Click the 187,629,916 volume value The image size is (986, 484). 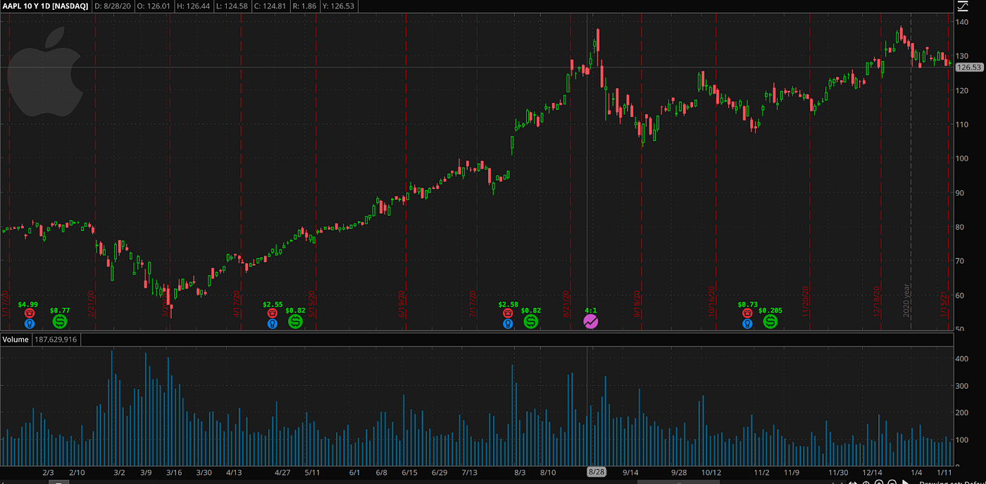[x=56, y=340]
